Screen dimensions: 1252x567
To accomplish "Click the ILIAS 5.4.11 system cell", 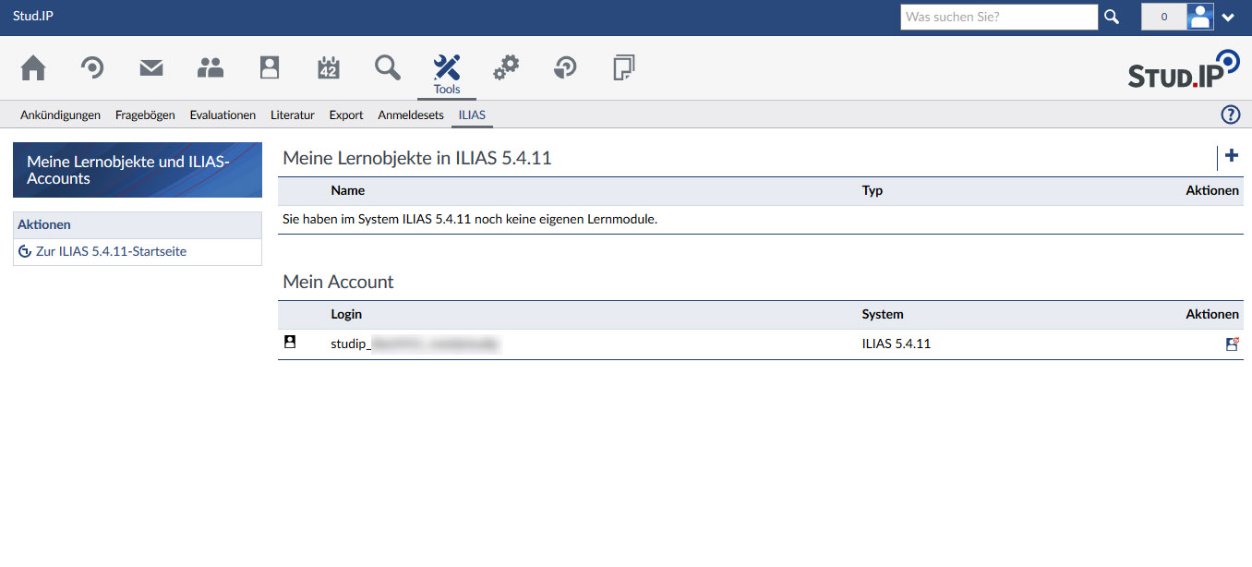I will point(897,344).
